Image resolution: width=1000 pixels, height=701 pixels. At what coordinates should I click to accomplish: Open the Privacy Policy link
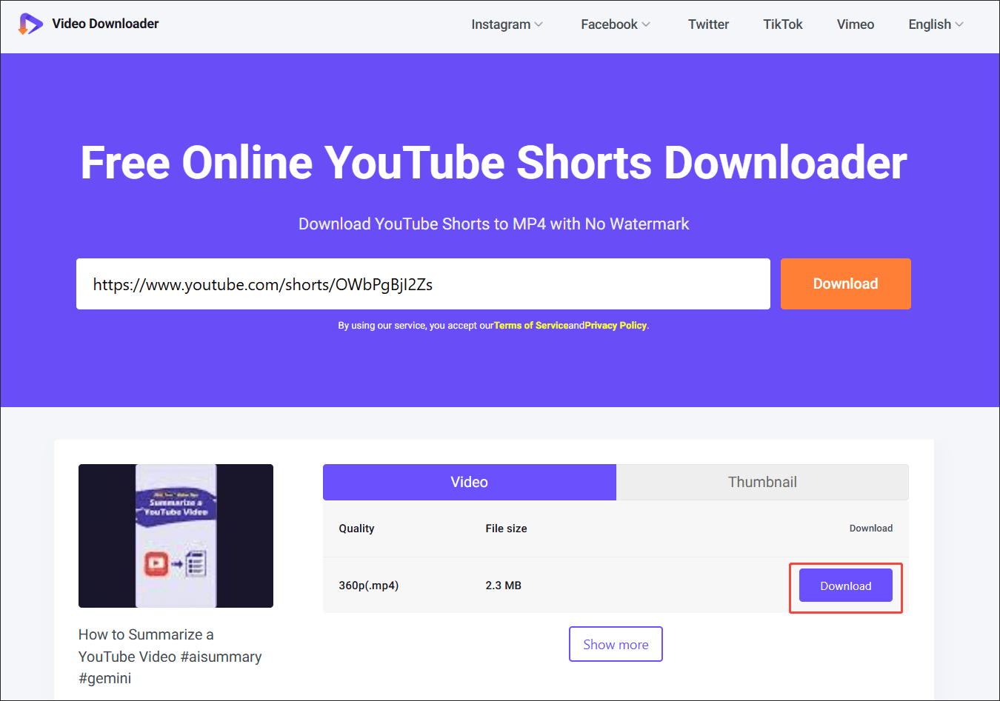[x=616, y=326]
